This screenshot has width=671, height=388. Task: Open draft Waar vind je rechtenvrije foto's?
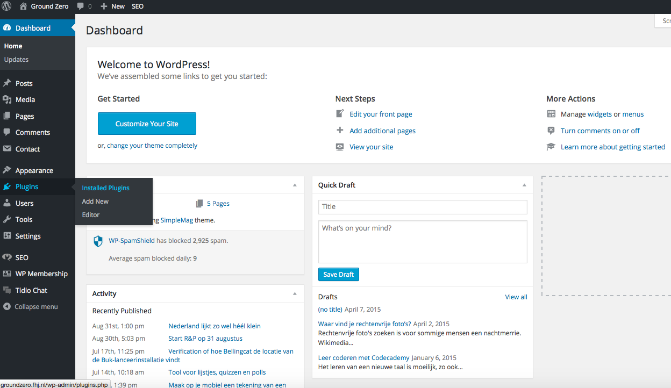[365, 324]
